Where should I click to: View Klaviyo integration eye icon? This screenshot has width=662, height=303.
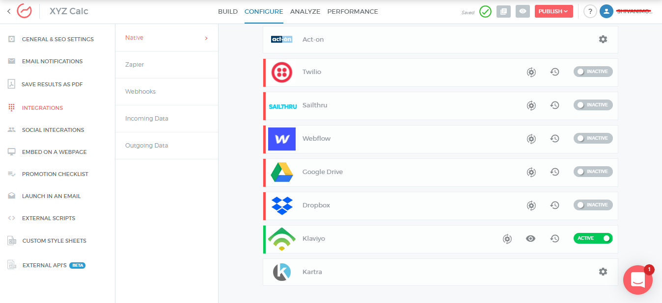[530, 239]
